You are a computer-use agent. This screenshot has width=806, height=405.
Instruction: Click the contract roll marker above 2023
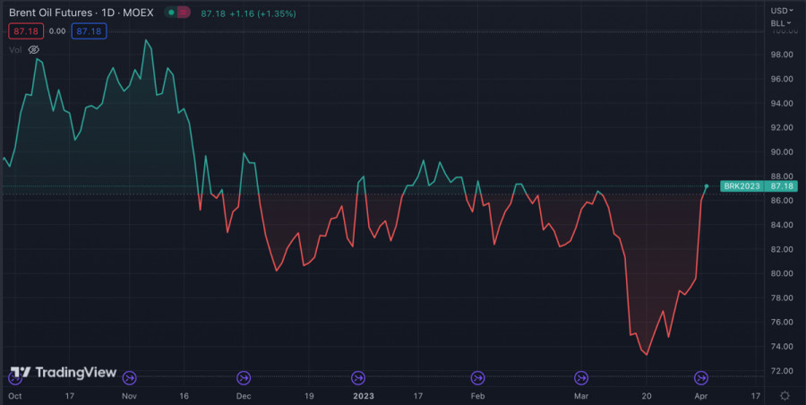click(x=358, y=378)
